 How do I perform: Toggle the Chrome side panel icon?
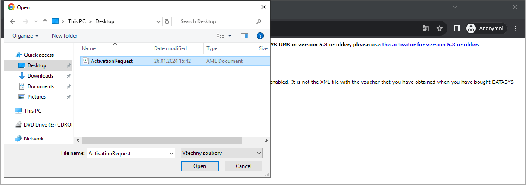click(457, 28)
